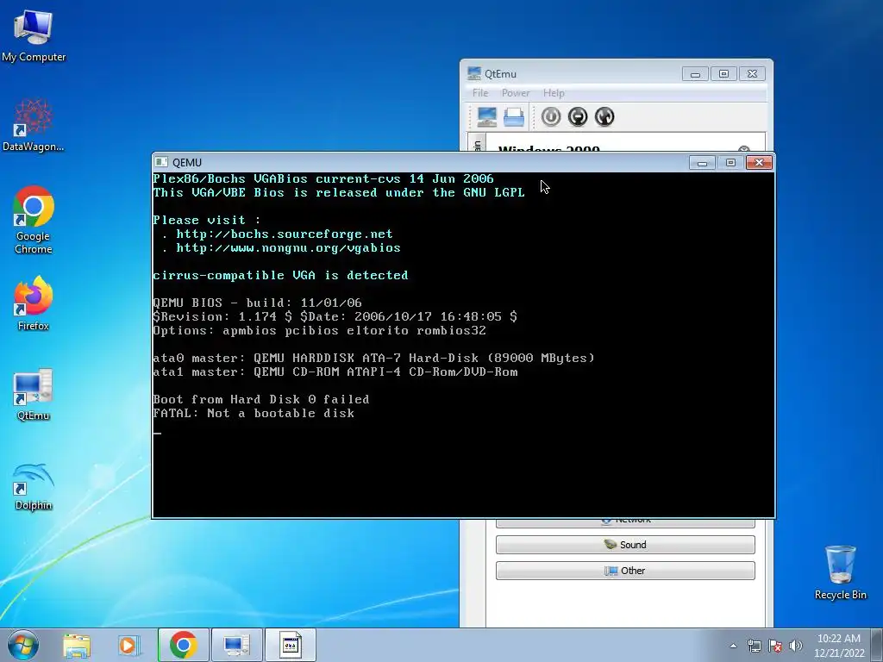Click the blue open-machine icon in QtEmu toolbar
Image resolution: width=883 pixels, height=662 pixels.
[514, 116]
